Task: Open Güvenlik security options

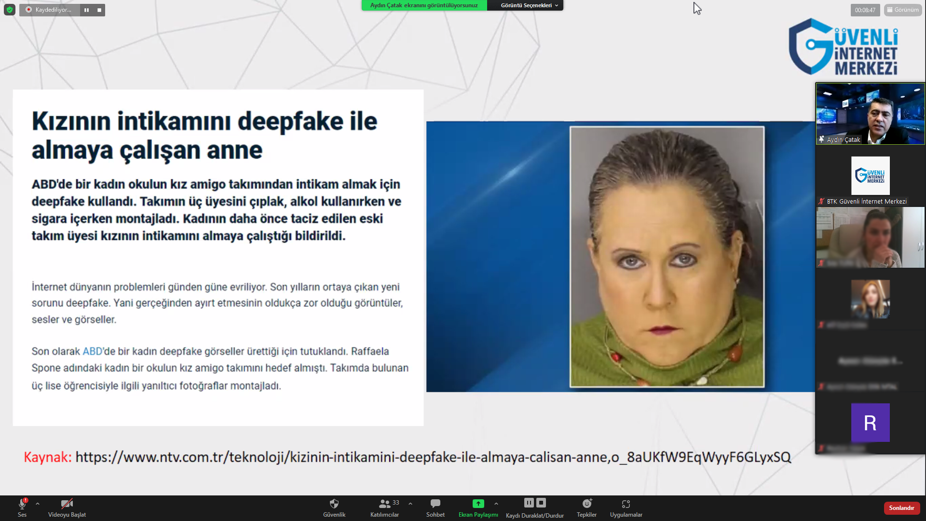Action: 334,507
